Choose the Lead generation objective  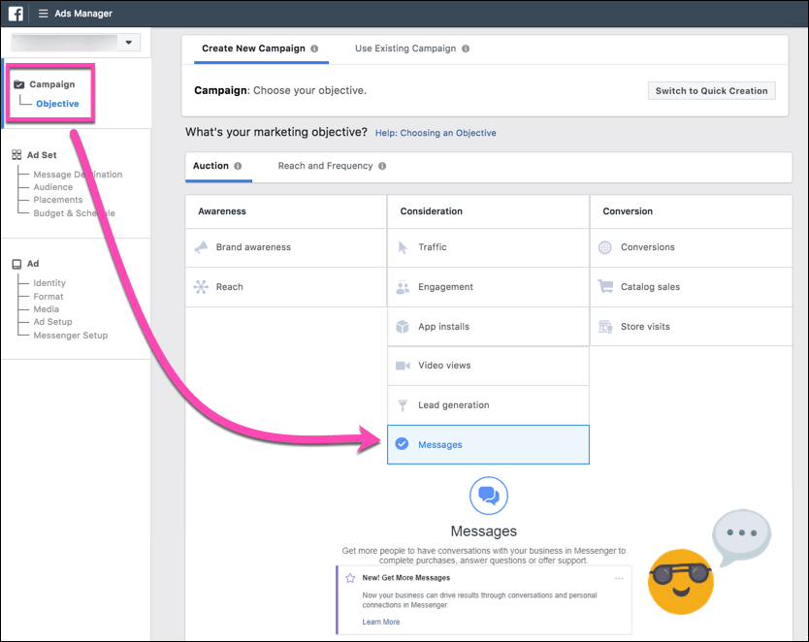488,405
